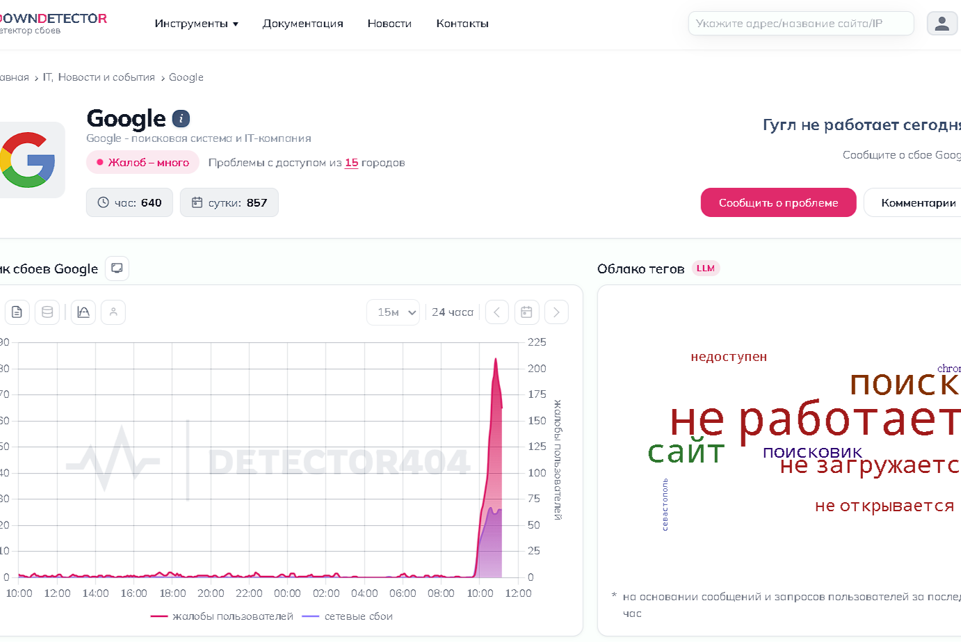Click the "сайт" tag in cloud
Screen dimensions: 961x642
point(686,452)
